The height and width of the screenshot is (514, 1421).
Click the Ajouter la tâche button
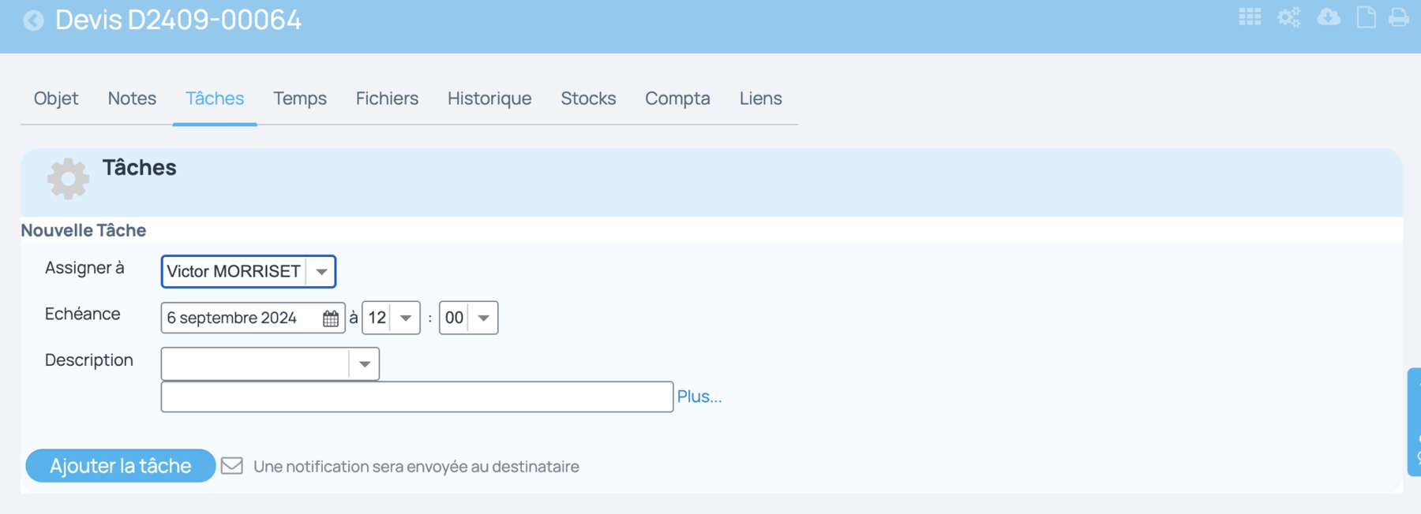click(x=121, y=466)
